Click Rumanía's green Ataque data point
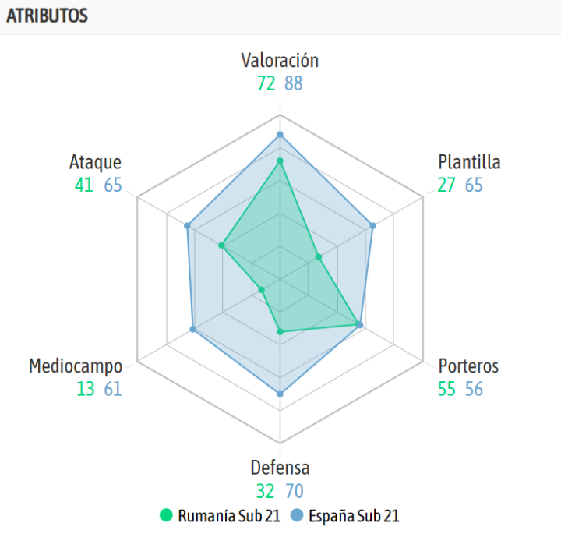561x537 pixels. click(x=221, y=246)
